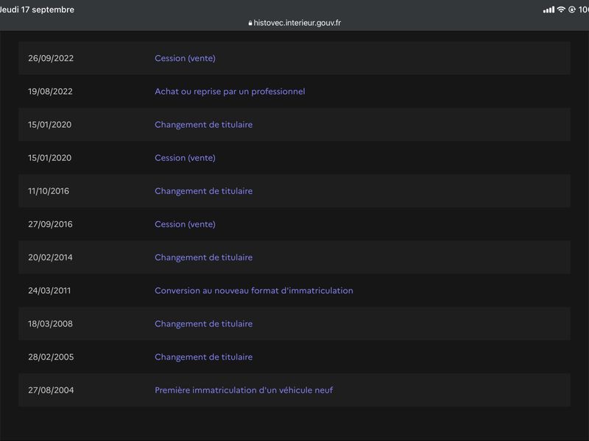Open Changement de titulaire from 11/10/2016
The height and width of the screenshot is (441, 589).
pos(204,191)
